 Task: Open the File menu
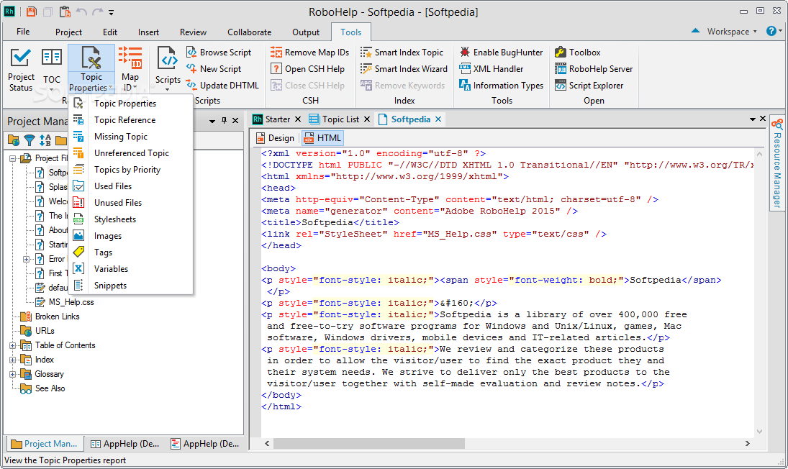pyautogui.click(x=23, y=32)
